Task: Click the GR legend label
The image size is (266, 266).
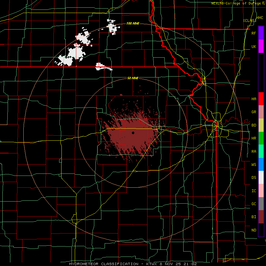Action: point(254,112)
